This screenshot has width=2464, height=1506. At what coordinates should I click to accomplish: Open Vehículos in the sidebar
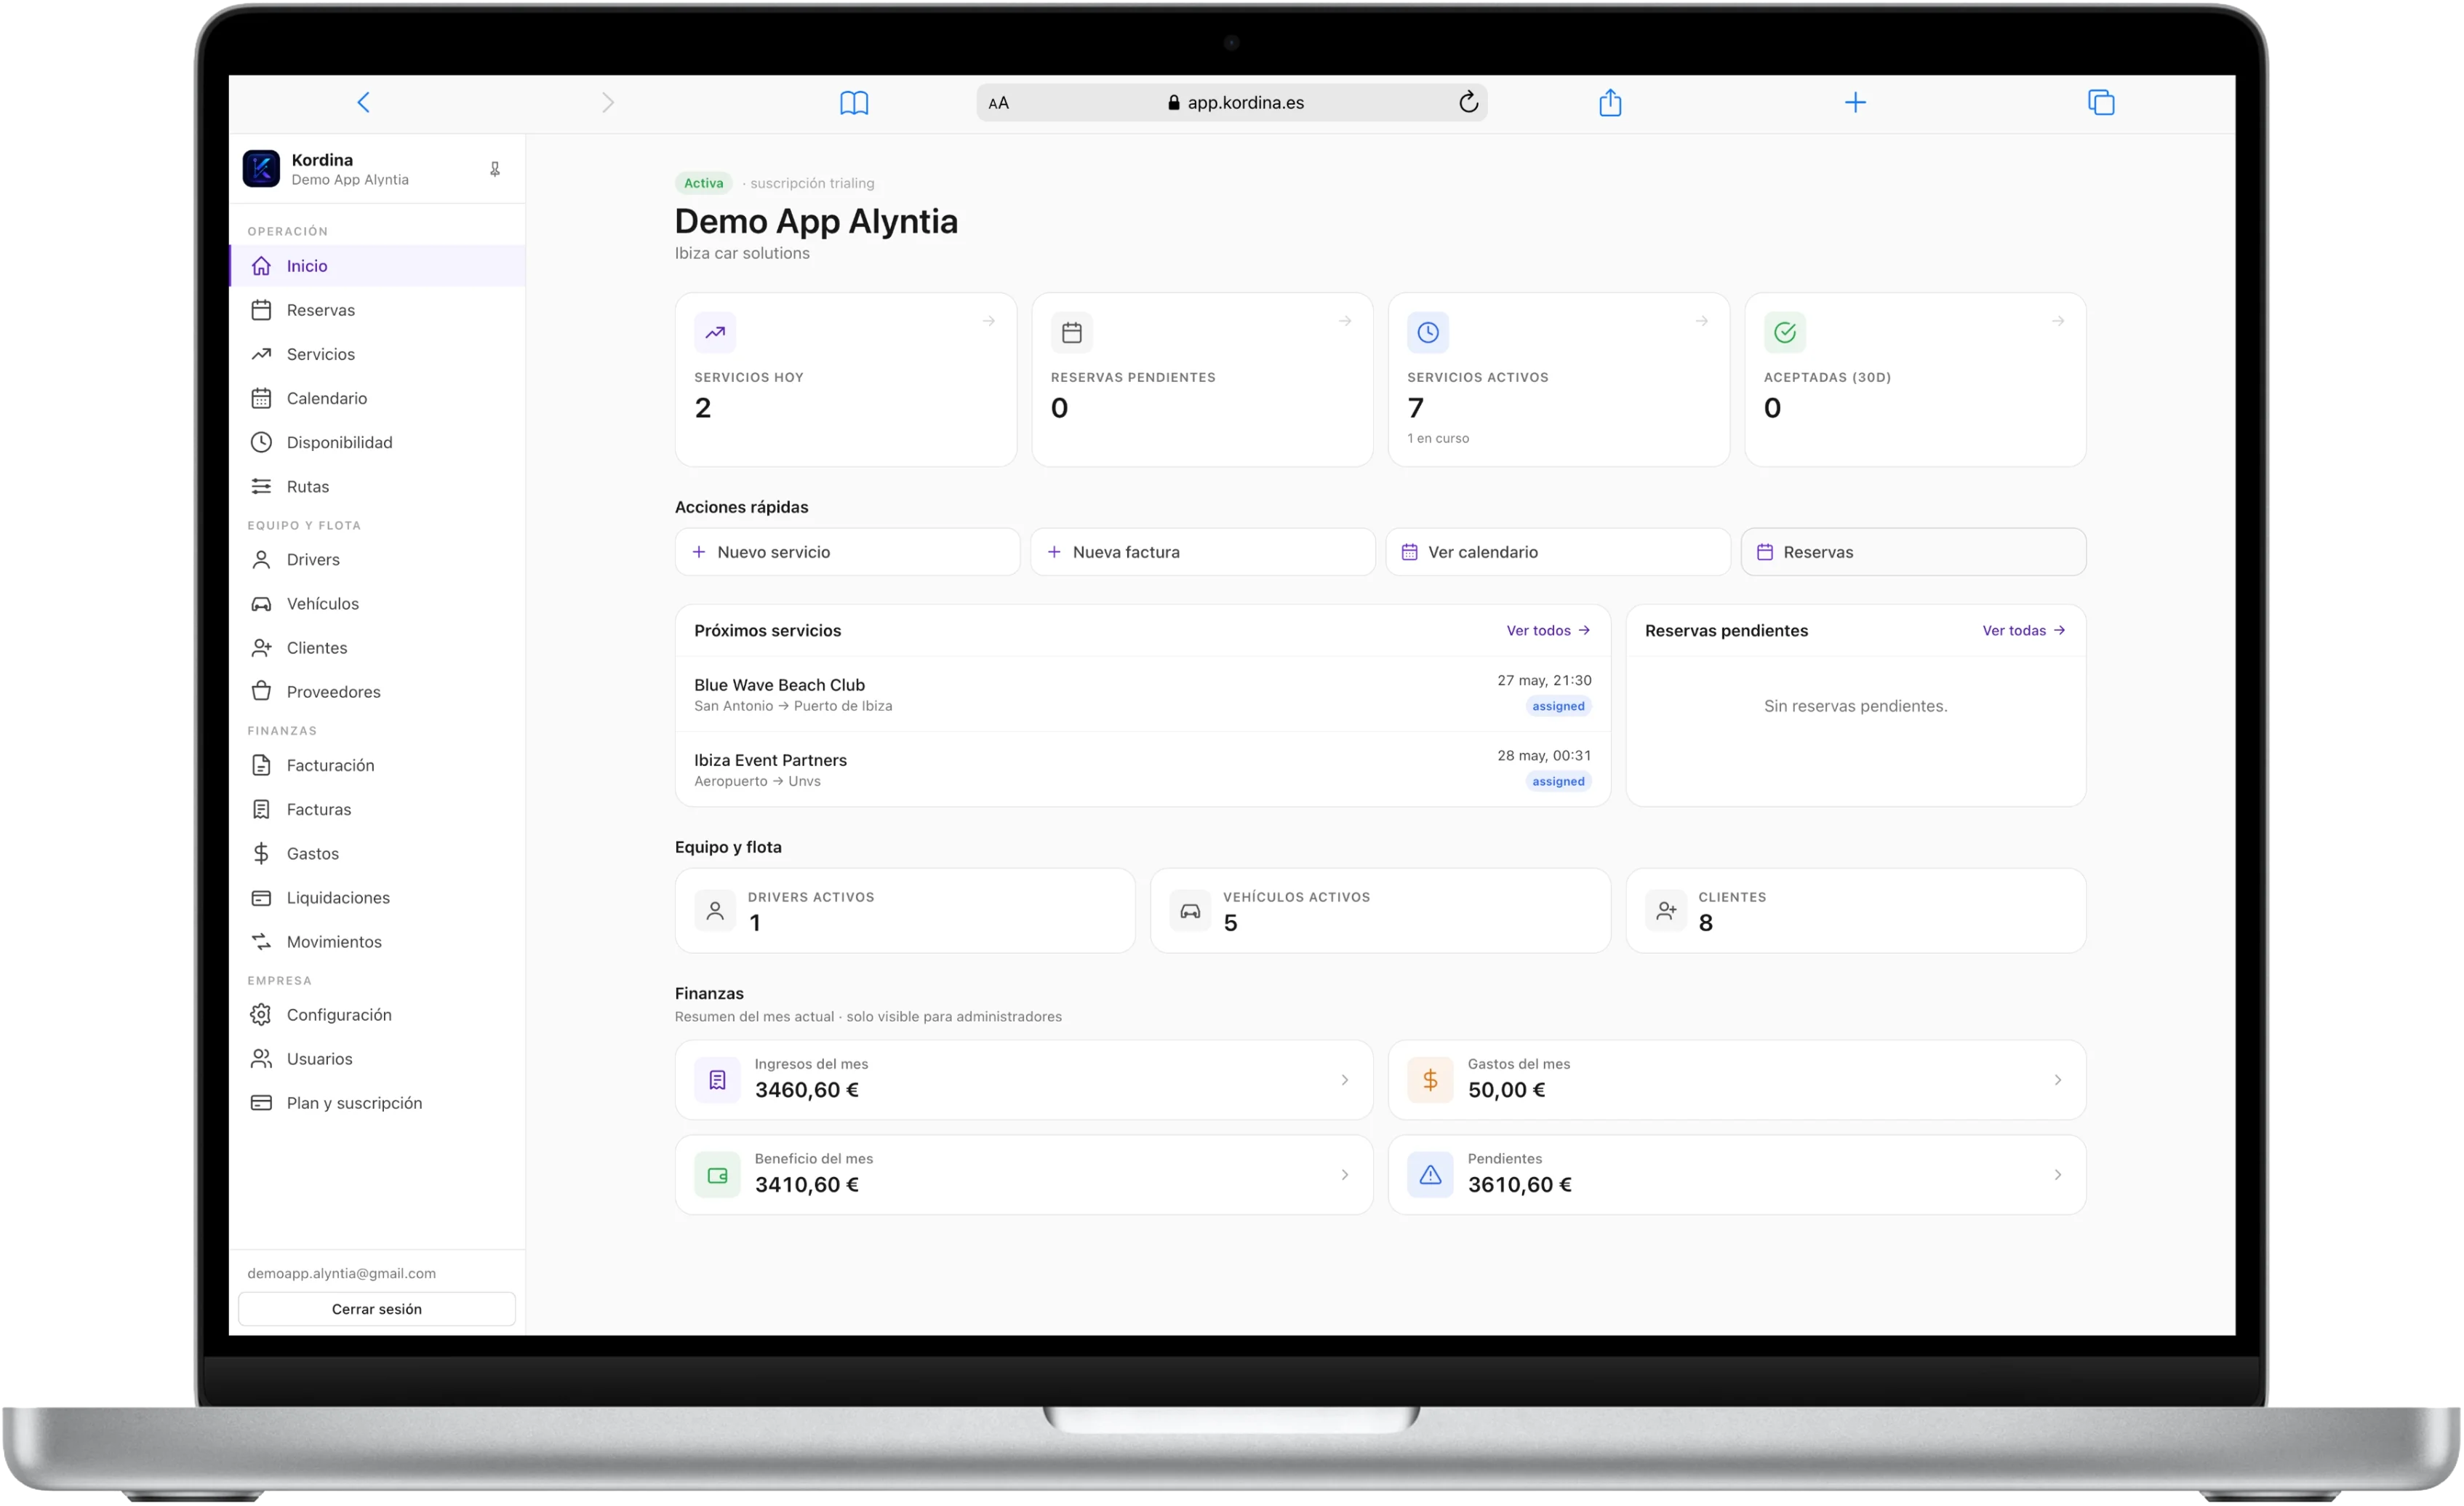(x=377, y=603)
